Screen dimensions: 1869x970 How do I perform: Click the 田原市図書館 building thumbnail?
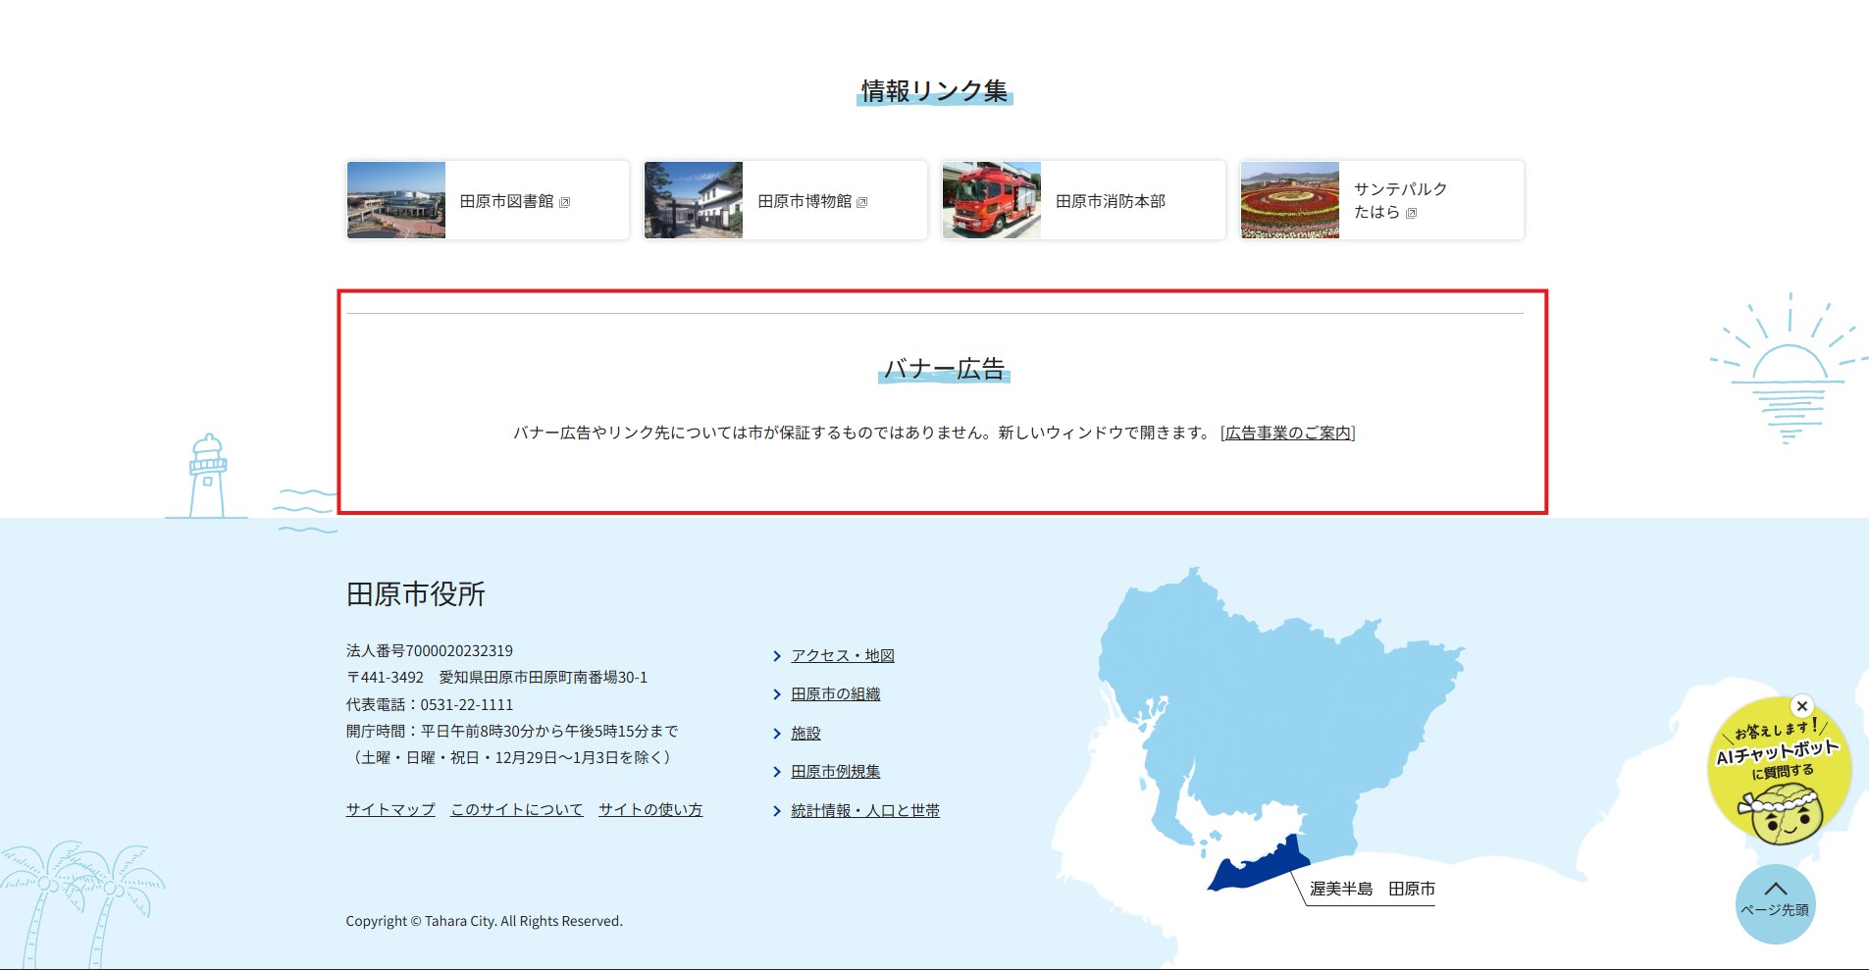[x=396, y=200]
